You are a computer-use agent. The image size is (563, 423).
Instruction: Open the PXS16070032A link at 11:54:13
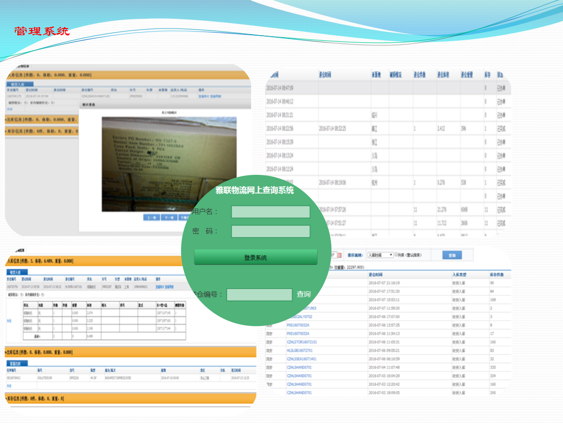tap(298, 334)
